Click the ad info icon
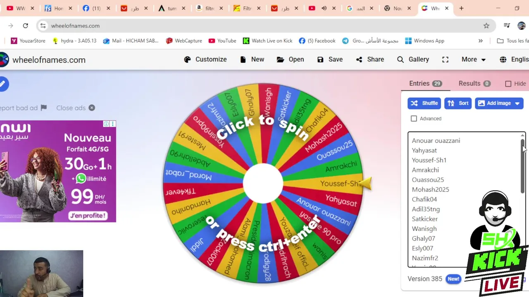The width and height of the screenshot is (529, 297). 106,124
